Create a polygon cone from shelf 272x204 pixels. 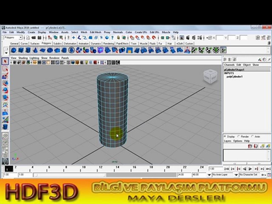pos(35,50)
